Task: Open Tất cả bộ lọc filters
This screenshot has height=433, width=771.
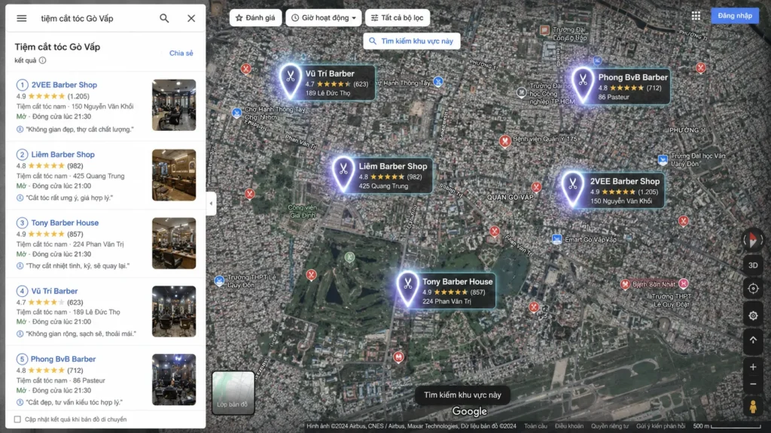Action: point(398,18)
